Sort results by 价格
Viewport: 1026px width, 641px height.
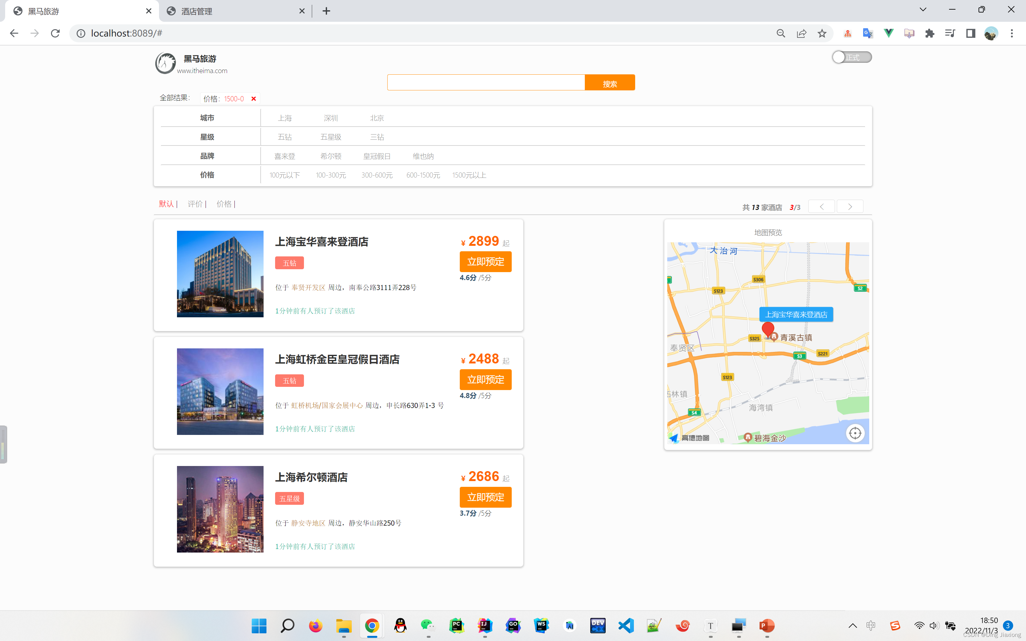pos(224,204)
